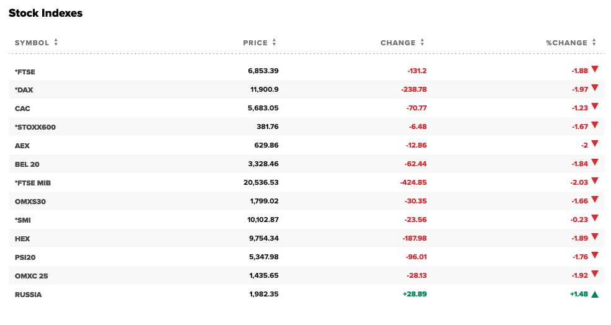Click the red down arrow for DAX
The width and height of the screenshot is (611, 325).
[594, 88]
